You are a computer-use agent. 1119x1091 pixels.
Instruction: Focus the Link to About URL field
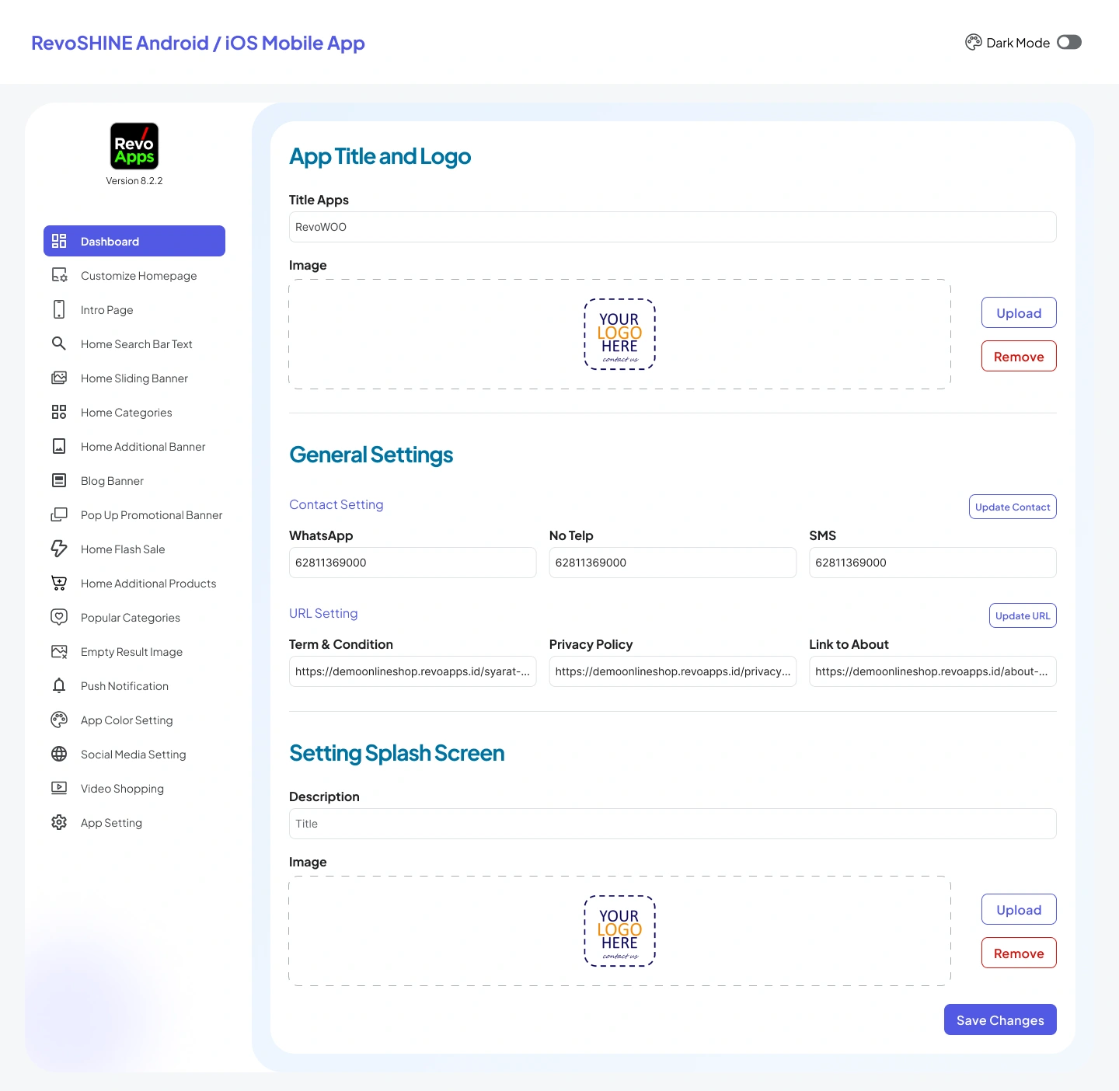(932, 671)
